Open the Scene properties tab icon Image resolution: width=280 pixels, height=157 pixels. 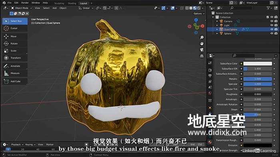[210, 87]
